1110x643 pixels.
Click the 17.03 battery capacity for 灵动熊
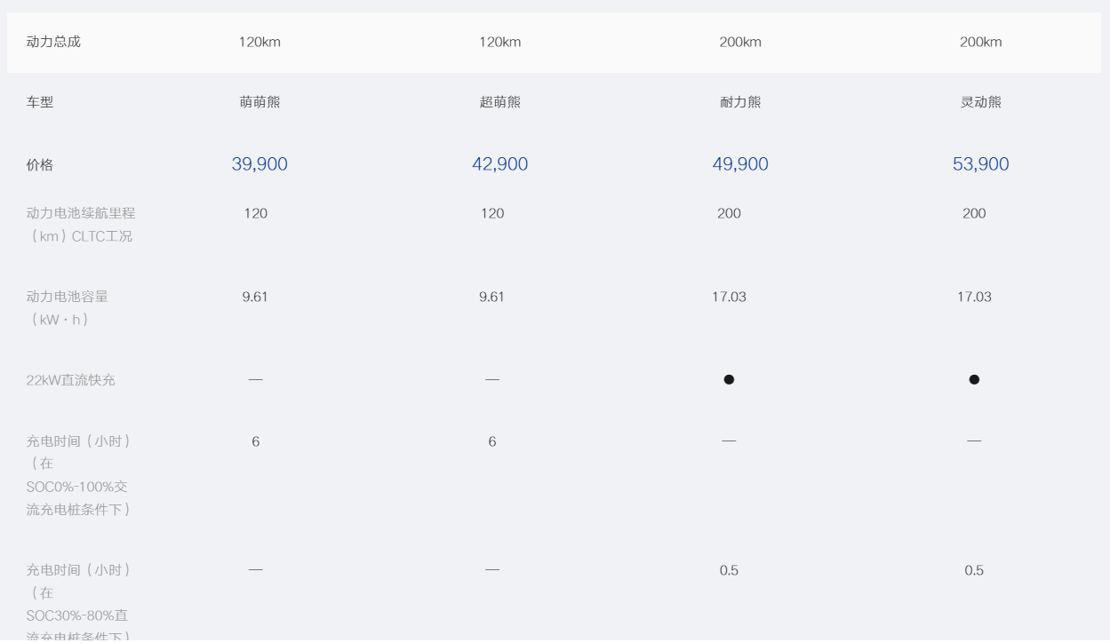(974, 297)
